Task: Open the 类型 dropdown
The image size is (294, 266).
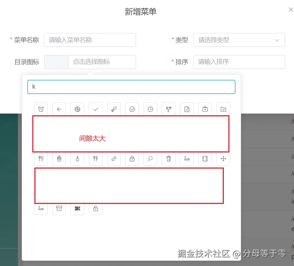Action: click(x=239, y=40)
